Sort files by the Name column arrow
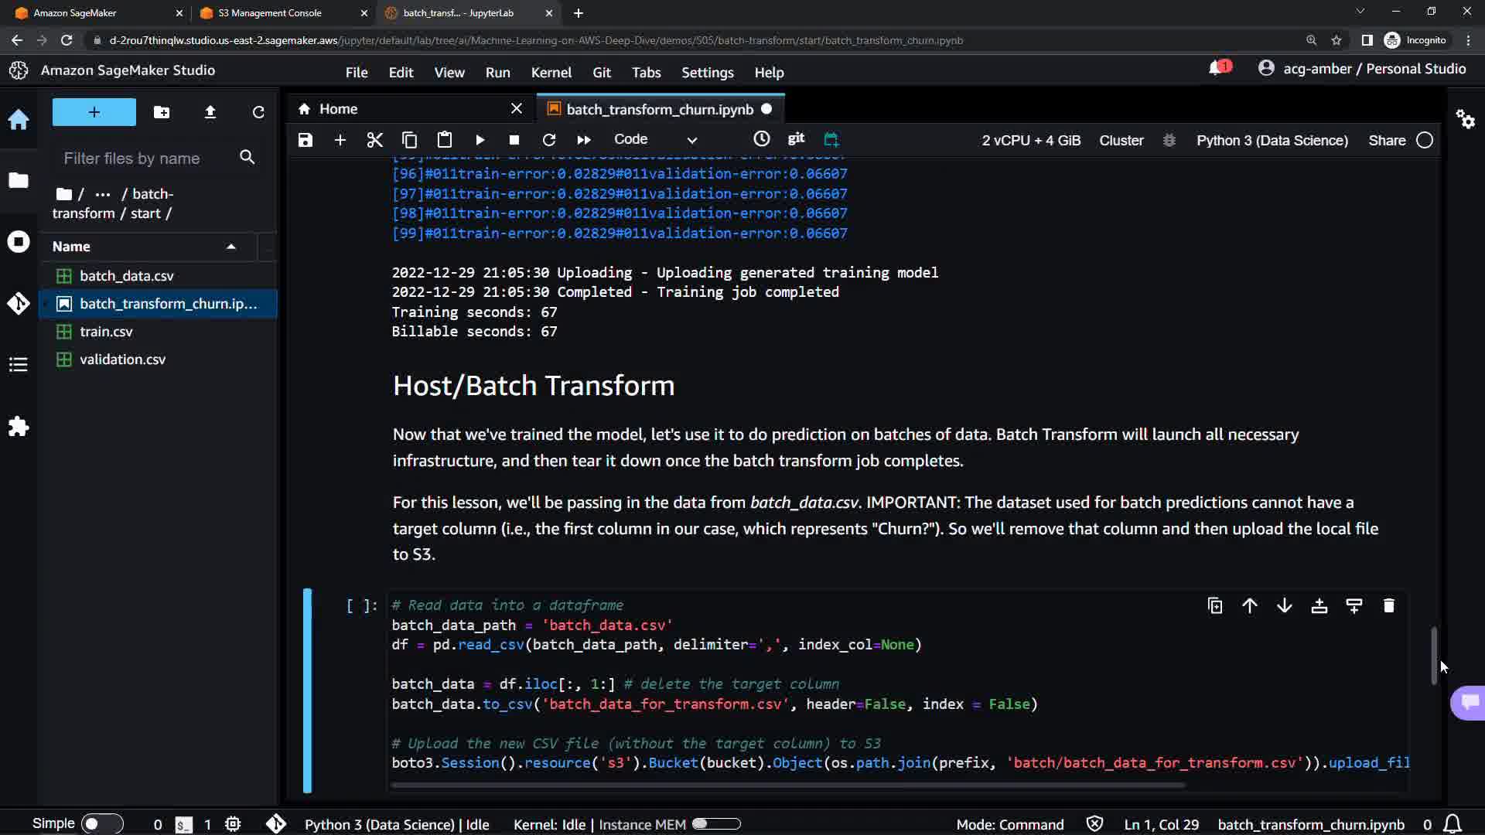 tap(230, 247)
